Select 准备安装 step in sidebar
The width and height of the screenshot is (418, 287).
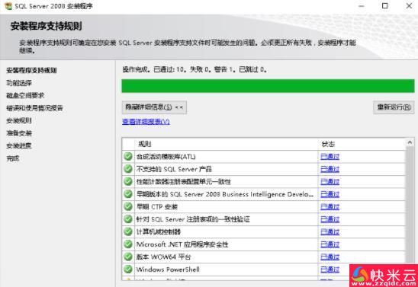[x=19, y=133]
